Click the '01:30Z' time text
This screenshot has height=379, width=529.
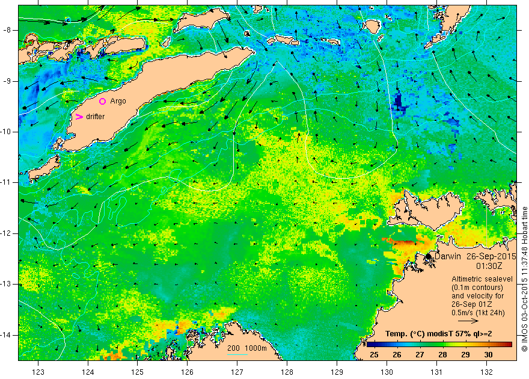tap(489, 266)
